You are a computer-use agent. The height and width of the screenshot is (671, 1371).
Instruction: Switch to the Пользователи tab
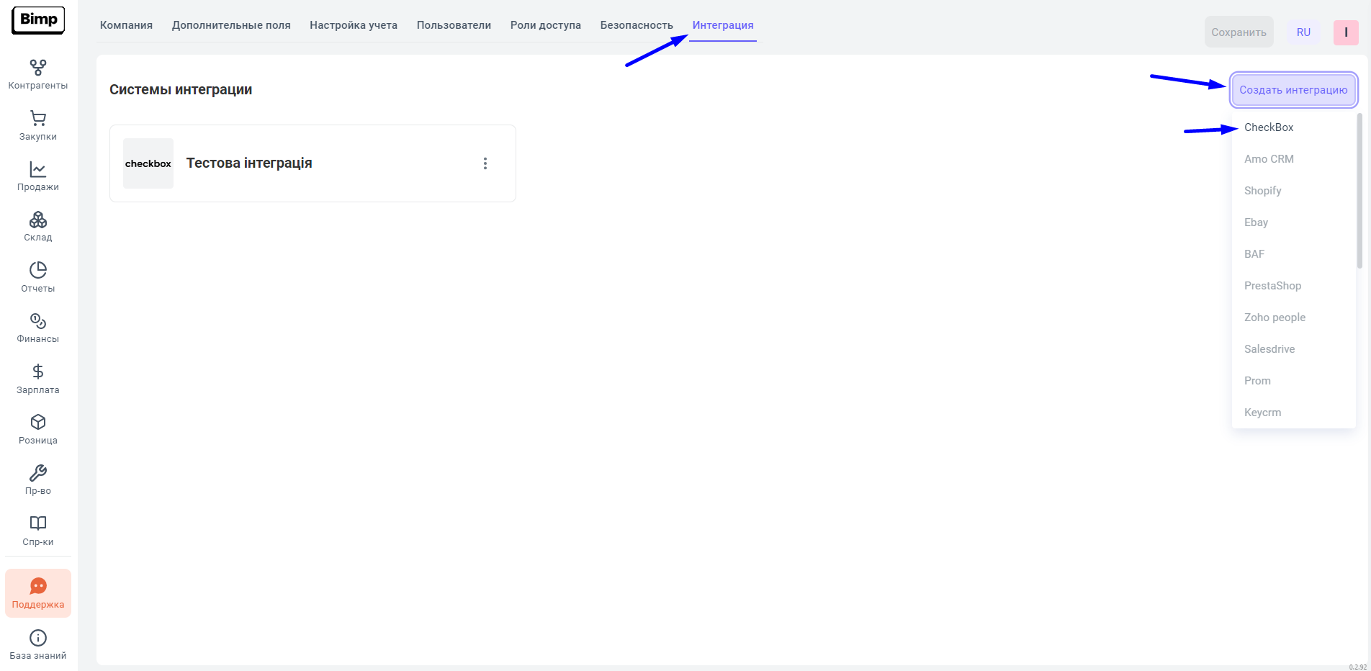coord(454,25)
